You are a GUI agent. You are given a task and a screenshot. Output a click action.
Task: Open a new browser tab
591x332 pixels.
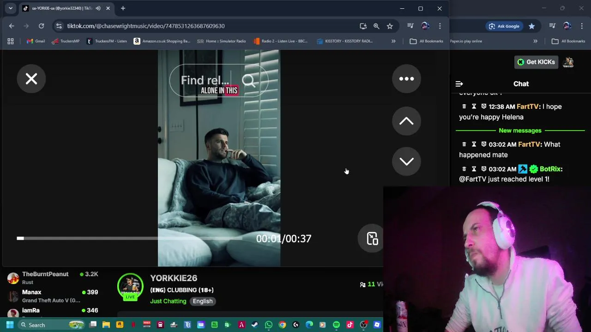[x=123, y=8]
